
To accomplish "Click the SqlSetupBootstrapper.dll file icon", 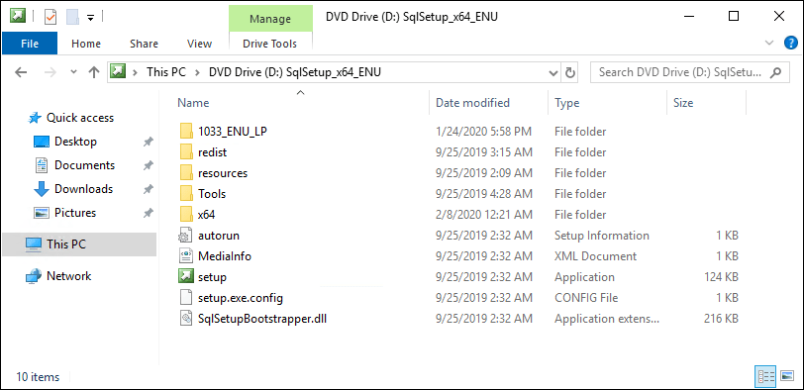I will (x=184, y=319).
